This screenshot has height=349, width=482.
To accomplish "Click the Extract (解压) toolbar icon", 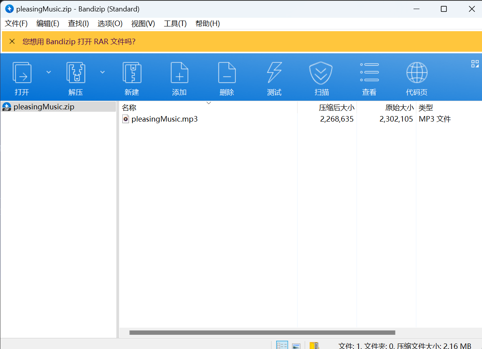I will [76, 73].
